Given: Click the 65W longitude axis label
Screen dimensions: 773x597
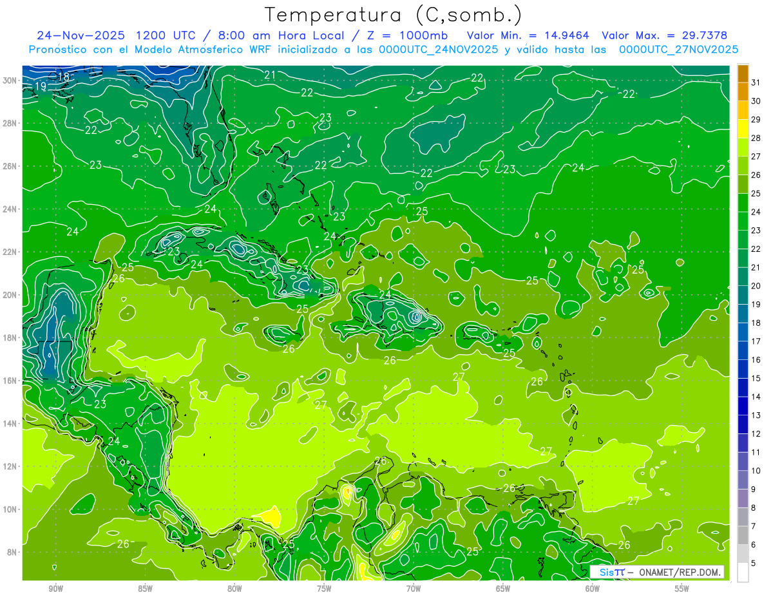Looking at the screenshot, I should click(x=503, y=589).
